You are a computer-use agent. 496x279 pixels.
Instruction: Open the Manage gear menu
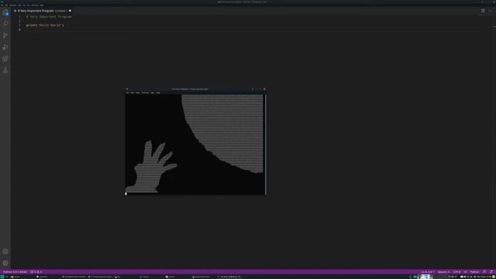[x=5, y=263]
